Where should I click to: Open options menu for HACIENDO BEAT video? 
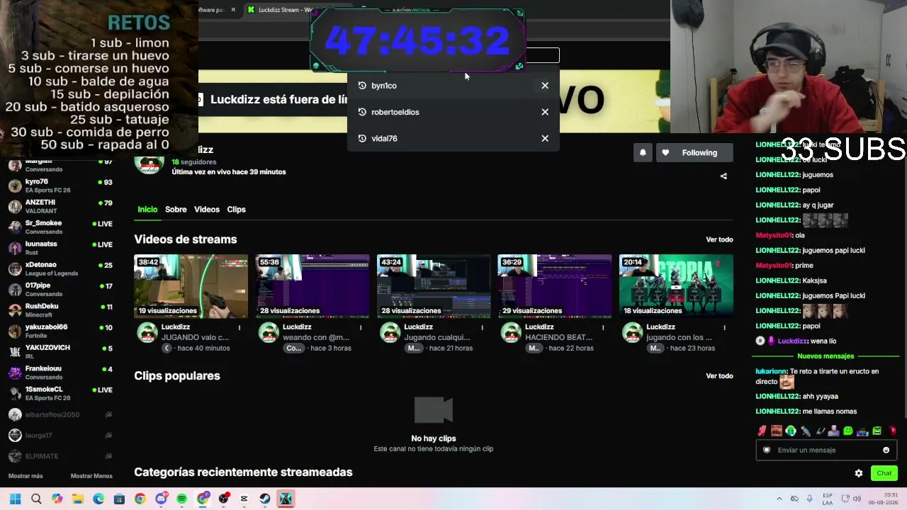603,328
